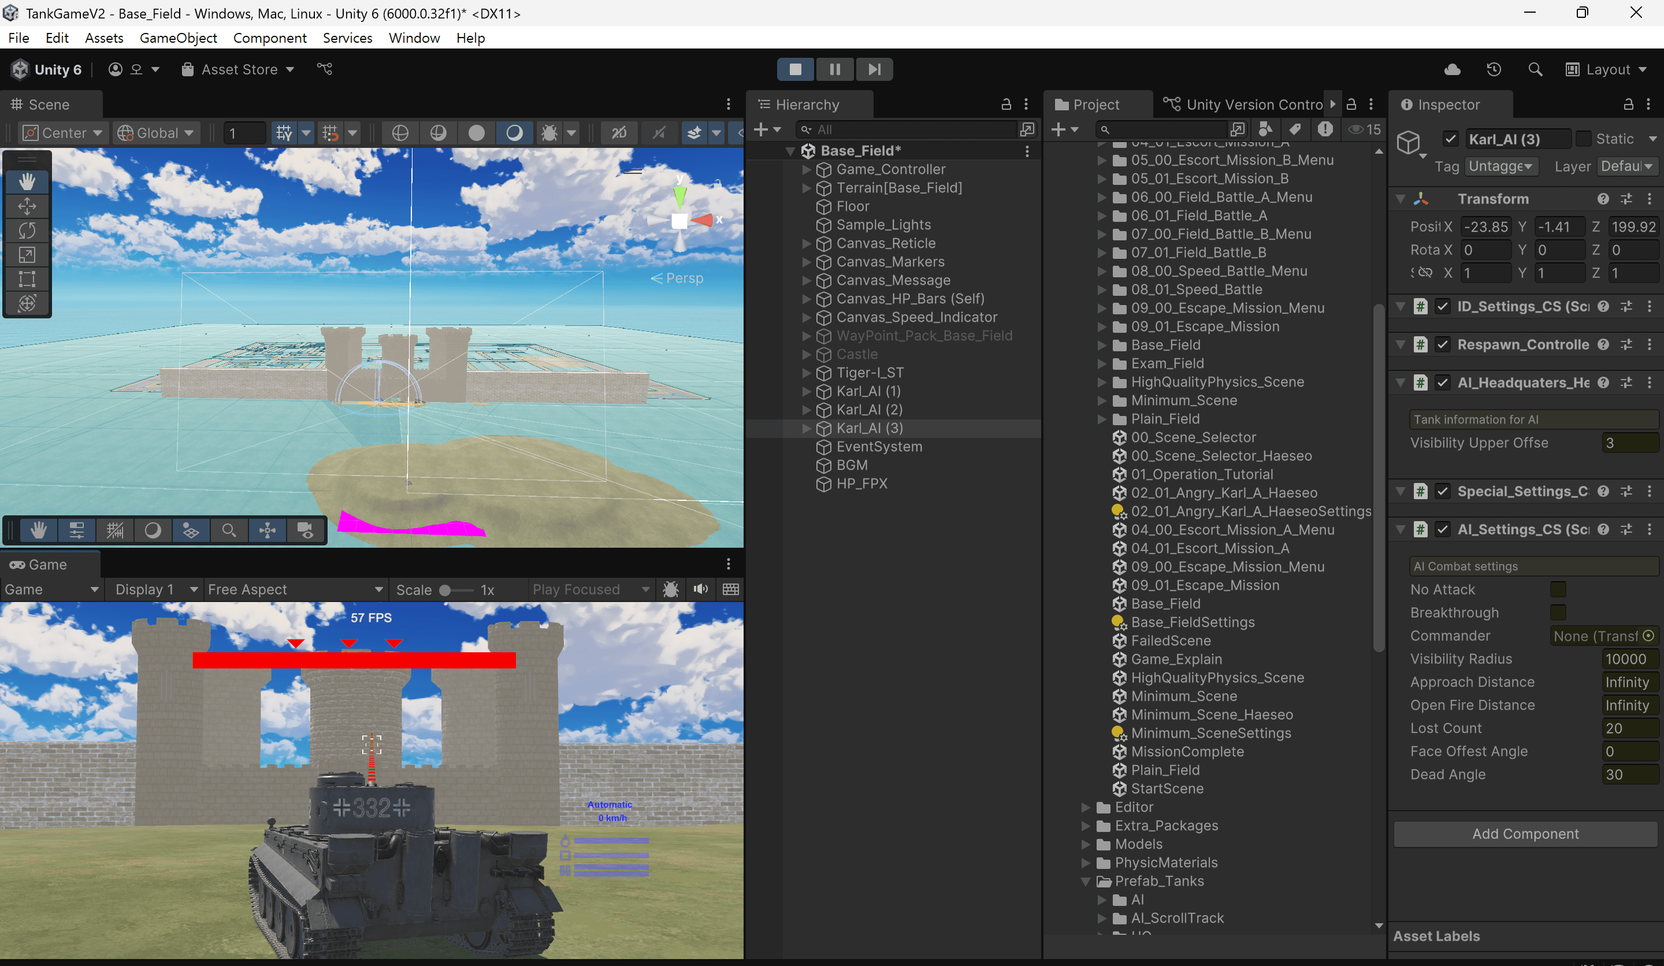
Task: Disable the Respawn_Controller component checkbox
Action: click(x=1443, y=344)
